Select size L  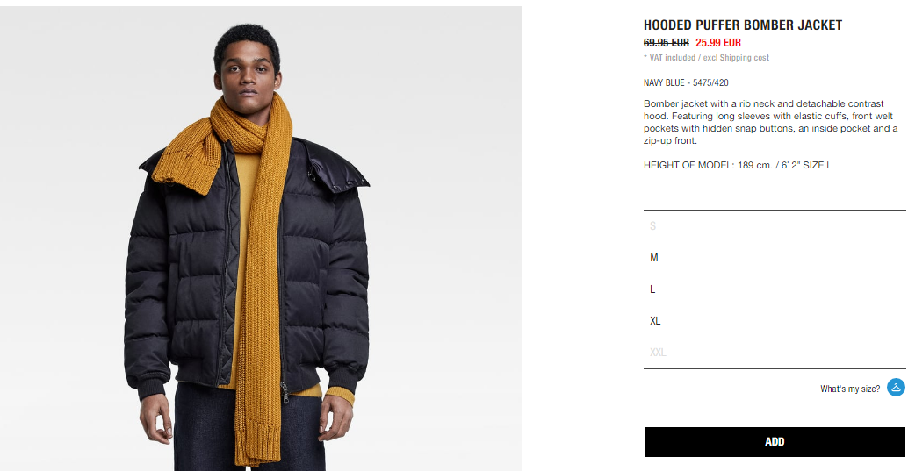pos(775,289)
